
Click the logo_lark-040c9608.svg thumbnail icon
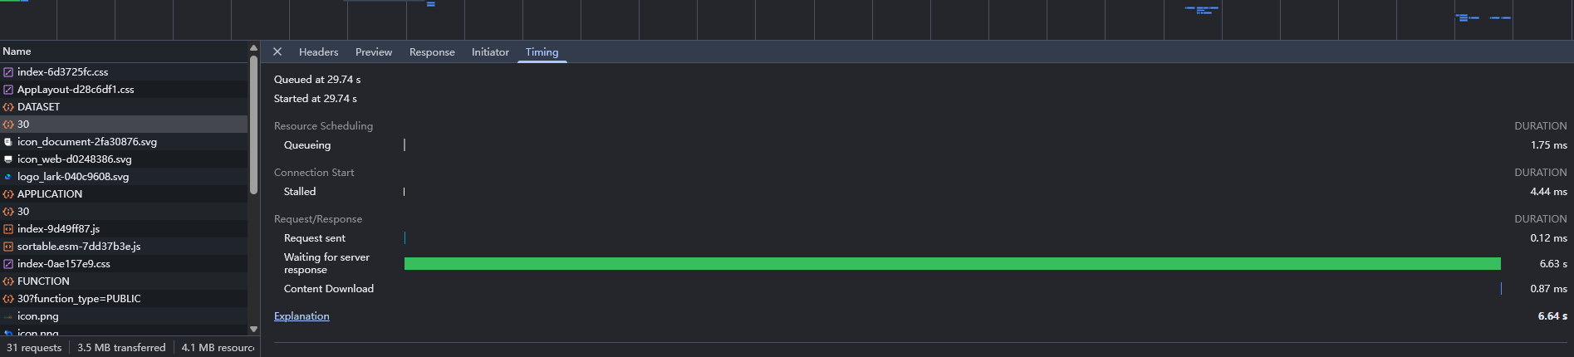(x=8, y=177)
